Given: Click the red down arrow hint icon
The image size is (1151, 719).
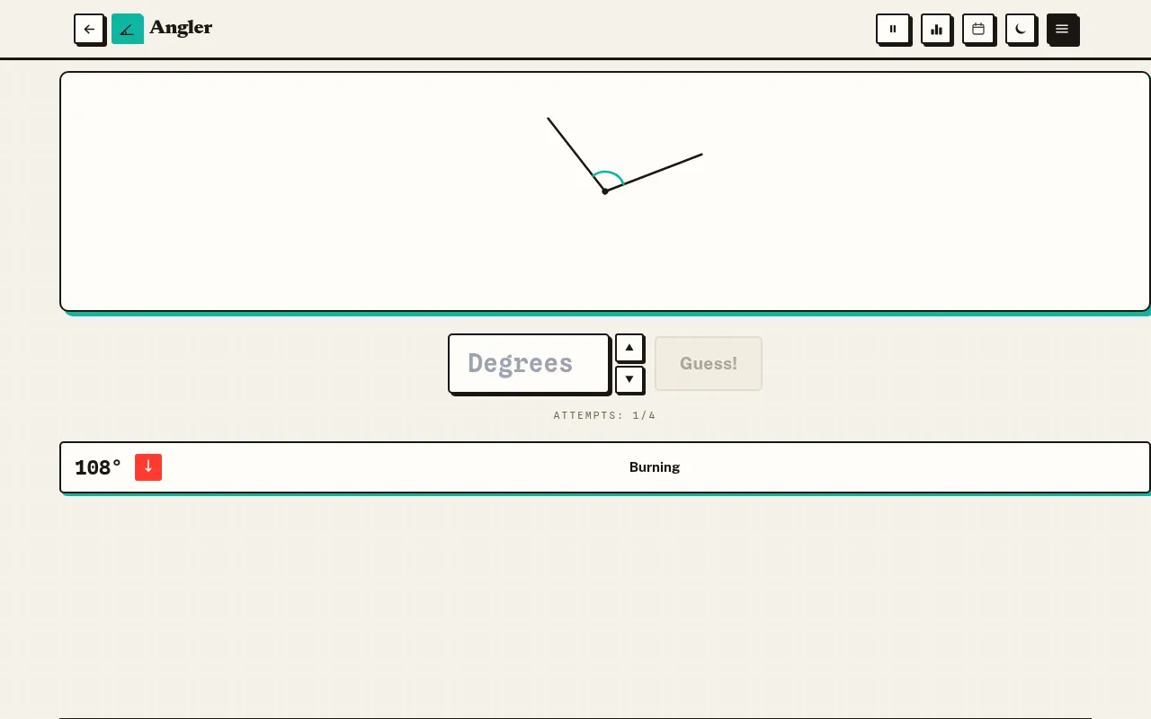Looking at the screenshot, I should pyautogui.click(x=148, y=467).
